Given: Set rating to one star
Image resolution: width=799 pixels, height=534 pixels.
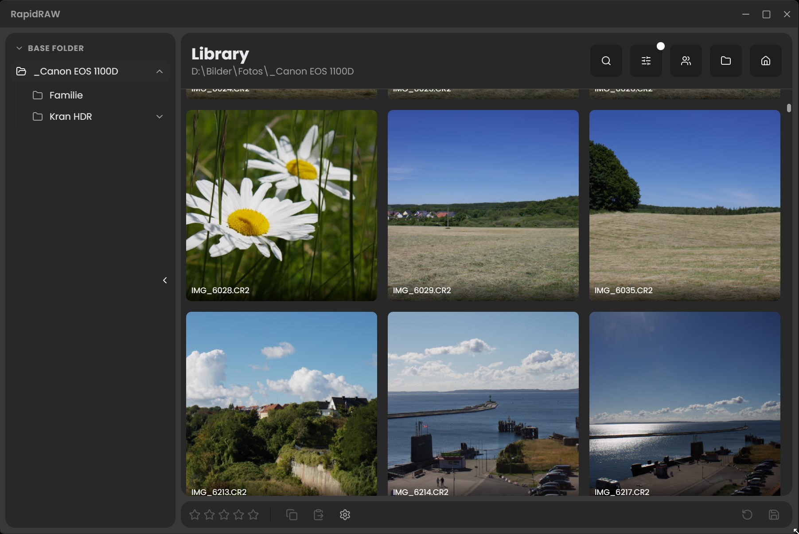Looking at the screenshot, I should click(195, 514).
